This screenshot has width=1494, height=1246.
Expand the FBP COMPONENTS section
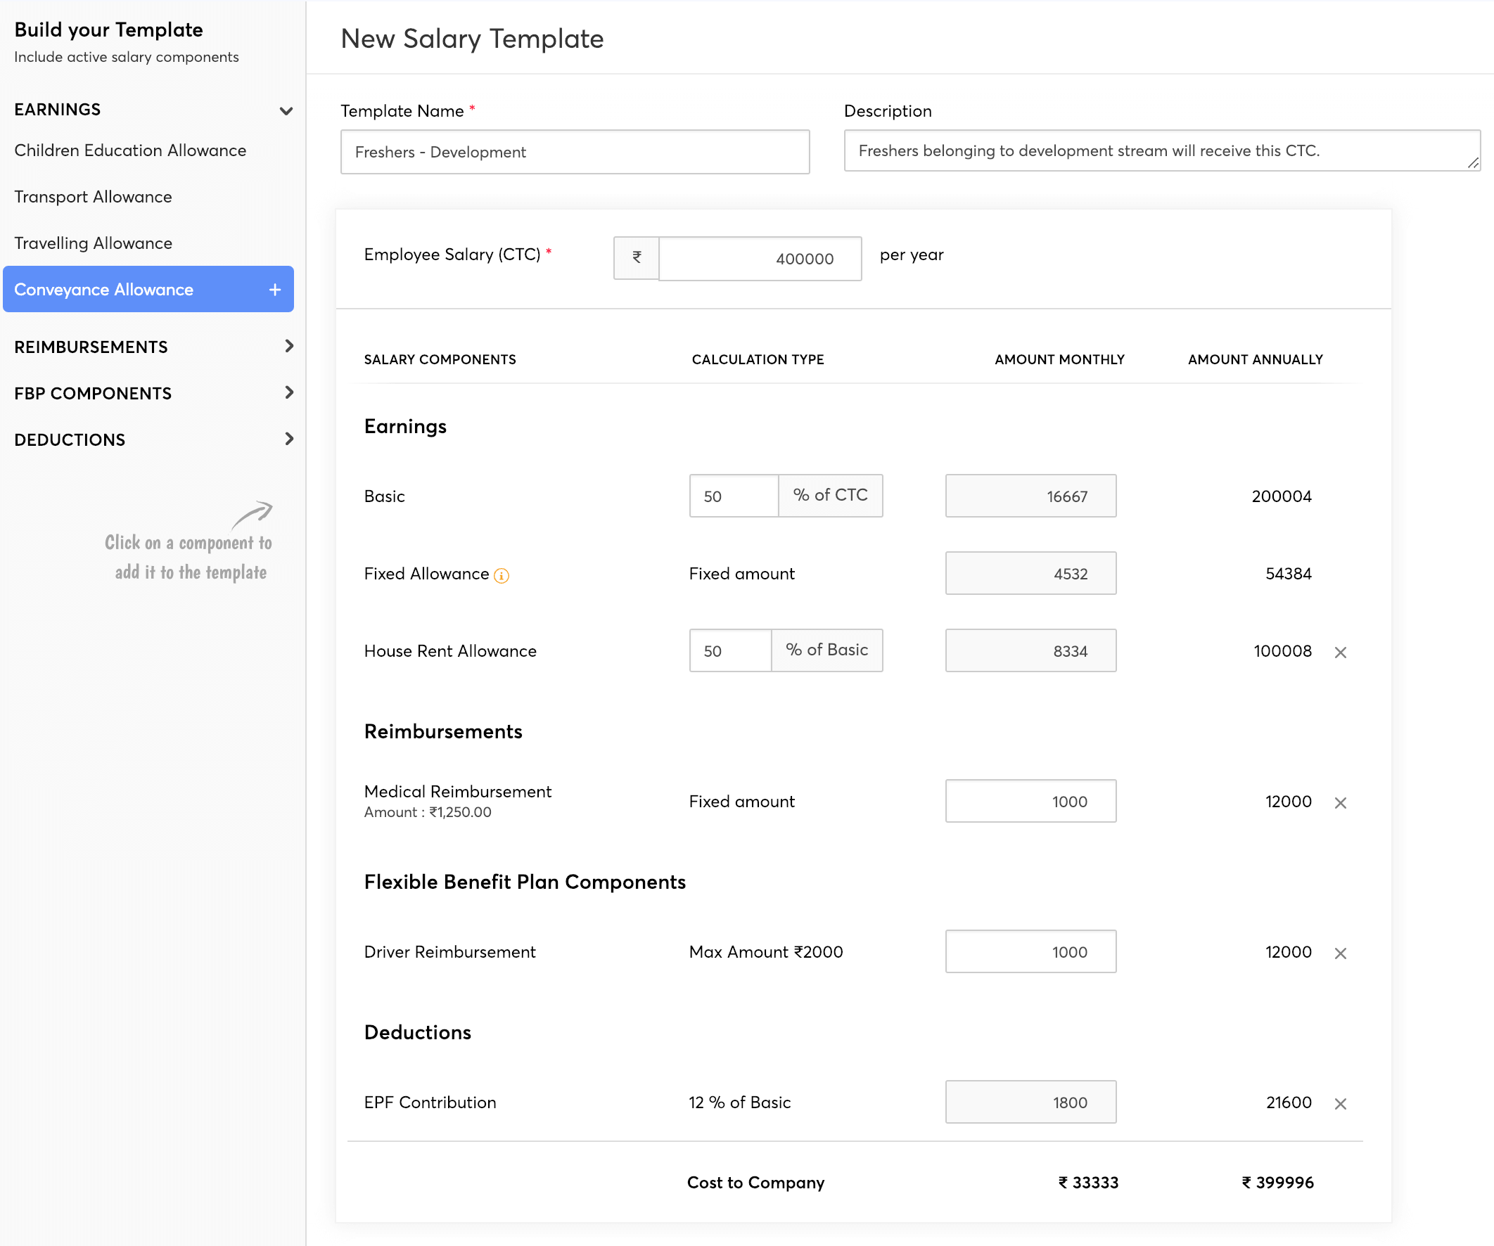(x=289, y=392)
